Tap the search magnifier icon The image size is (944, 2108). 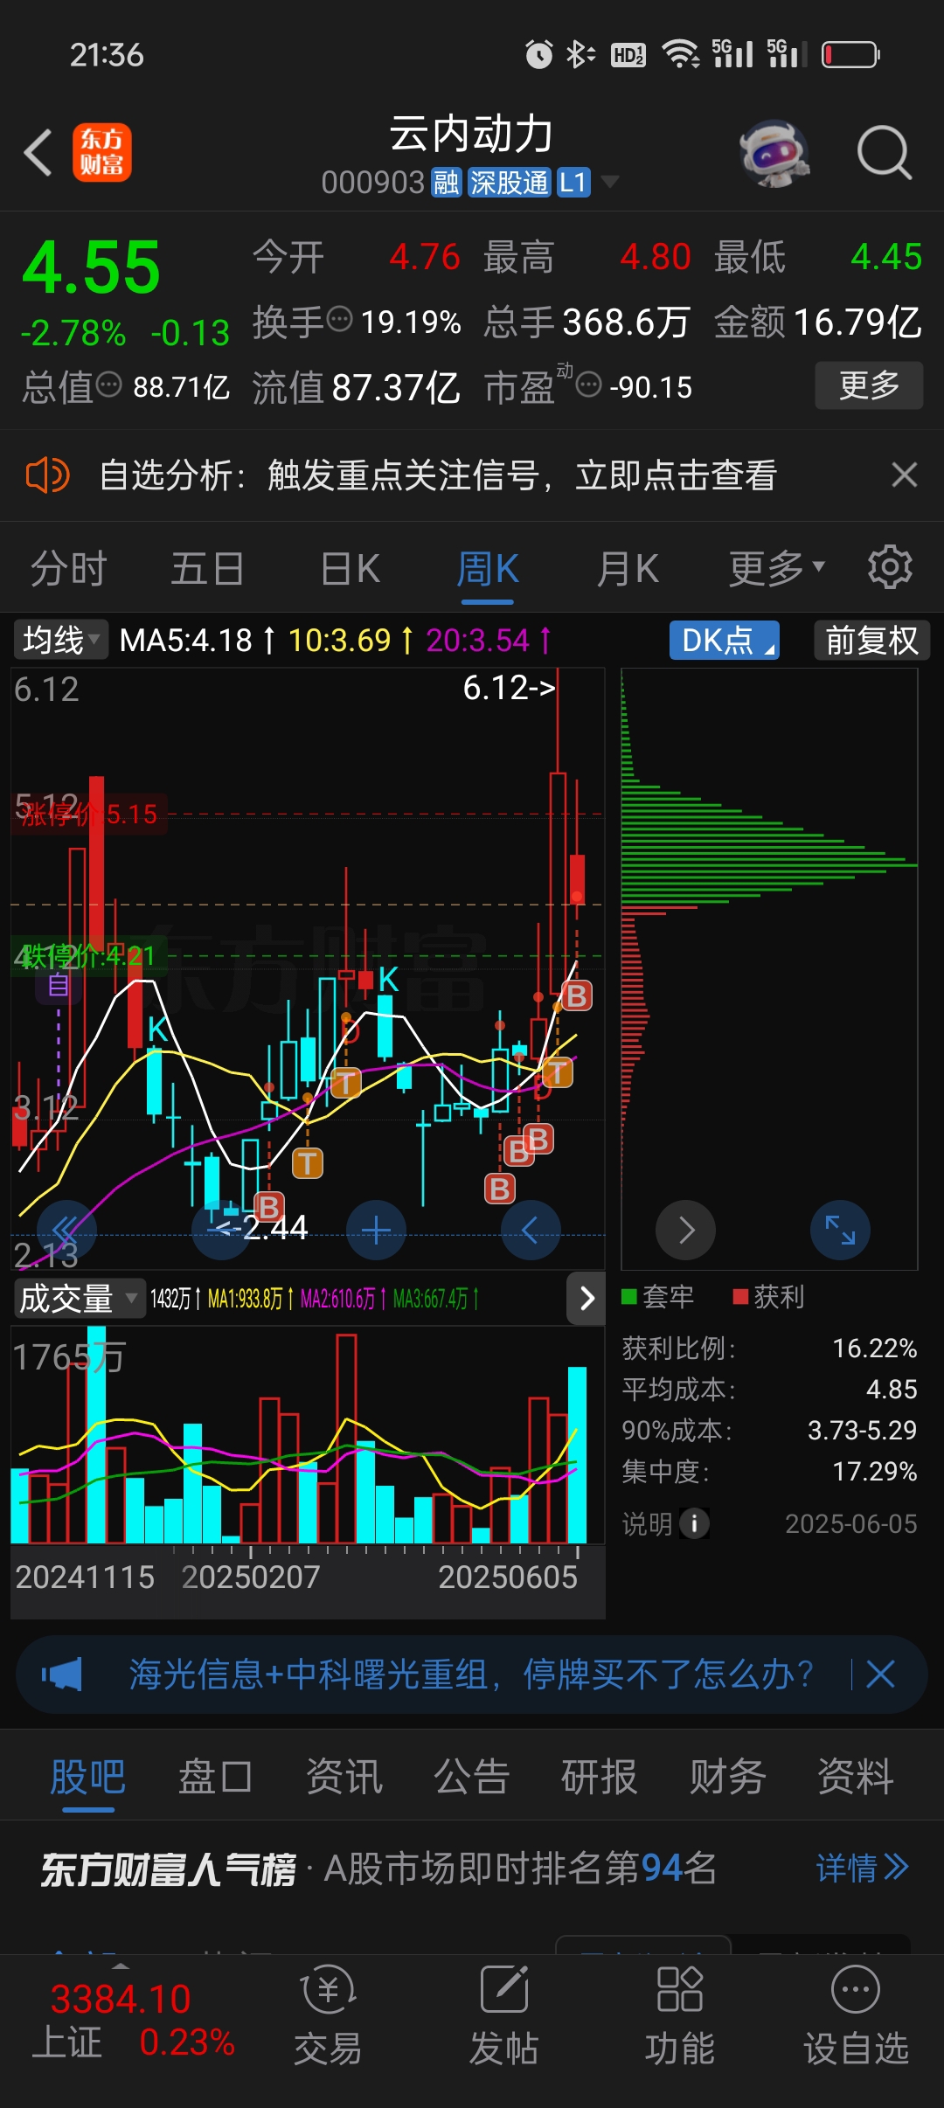[884, 153]
